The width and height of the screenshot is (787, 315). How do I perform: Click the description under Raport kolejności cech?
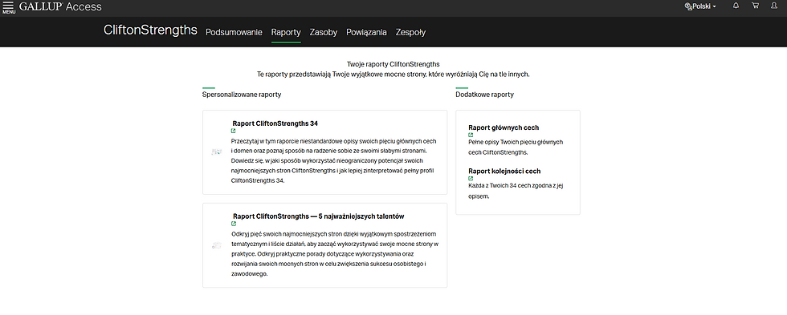coord(515,192)
